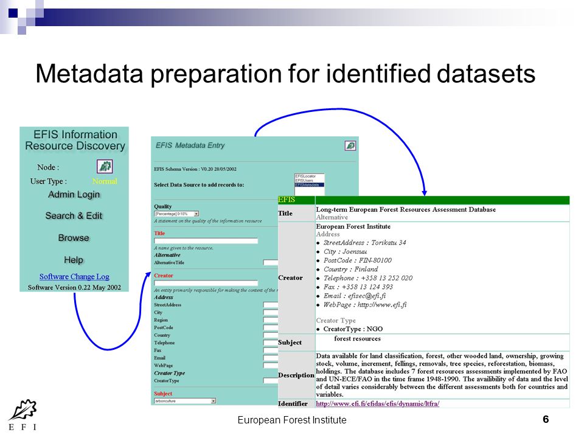Click the City input field
Image resolution: width=584 pixels, height=438 pixels.
point(270,313)
